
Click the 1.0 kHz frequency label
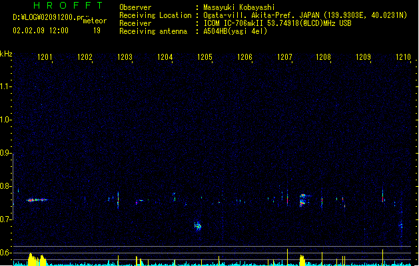click(5, 120)
